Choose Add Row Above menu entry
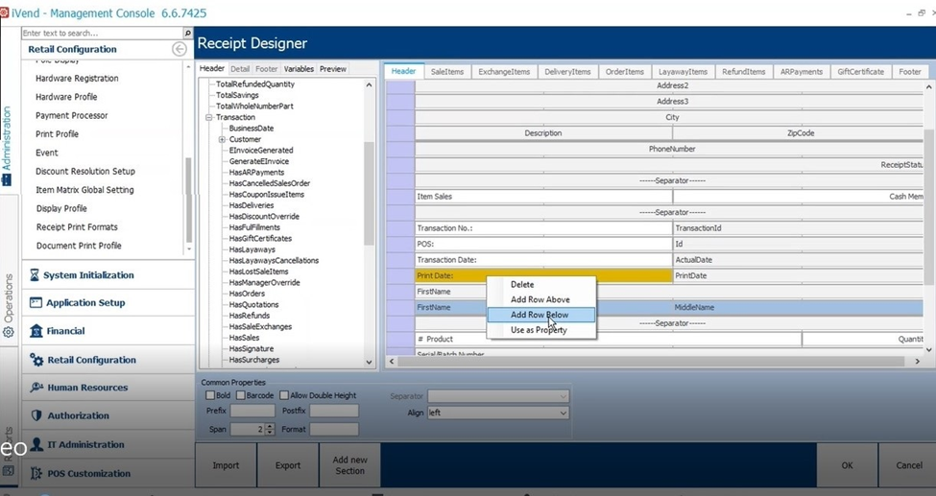This screenshot has width=936, height=496. pyautogui.click(x=540, y=299)
